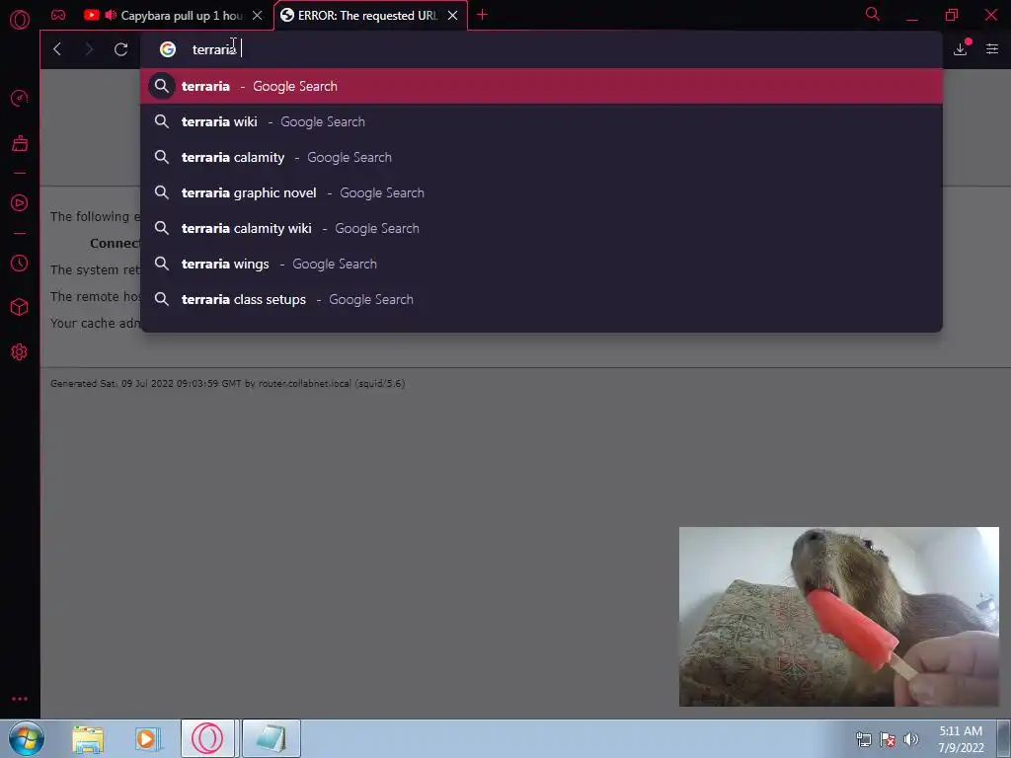Open the network tray icon

click(864, 740)
